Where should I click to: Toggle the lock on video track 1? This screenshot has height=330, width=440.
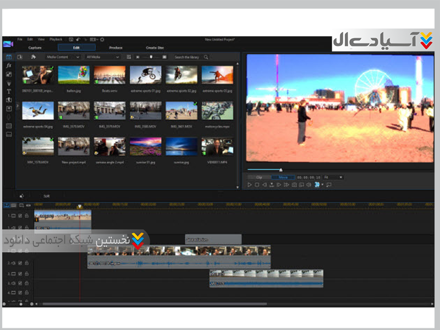point(26,216)
